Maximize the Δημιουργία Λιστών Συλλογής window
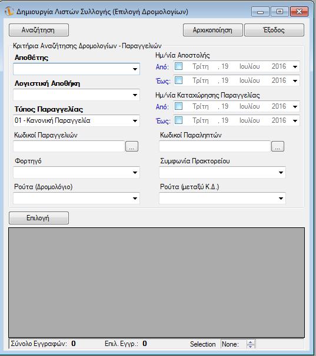The image size is (316, 356). tap(280, 12)
